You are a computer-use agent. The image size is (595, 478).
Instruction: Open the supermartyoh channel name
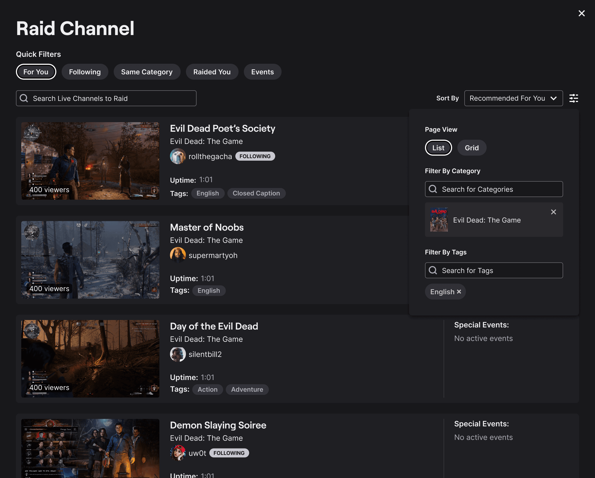[x=213, y=255]
